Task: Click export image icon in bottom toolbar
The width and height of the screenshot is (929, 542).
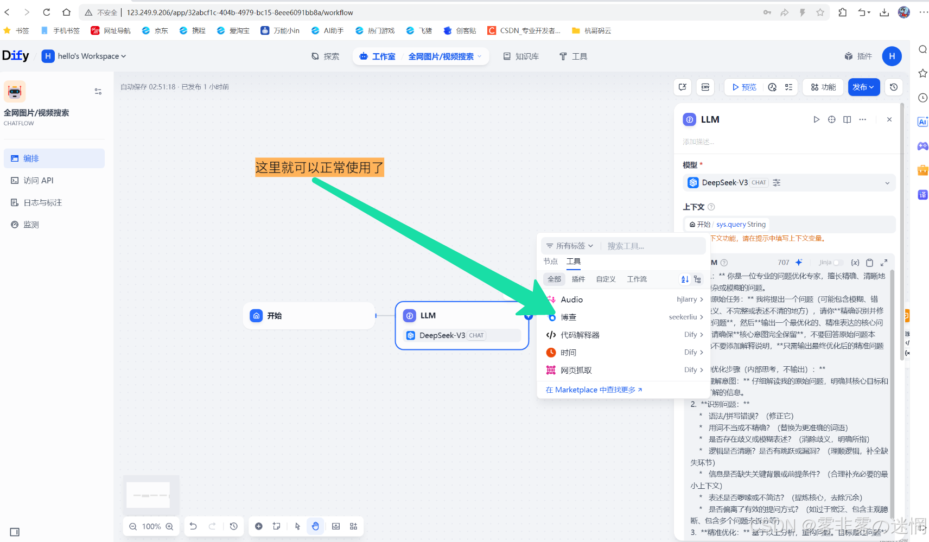Action: [336, 526]
